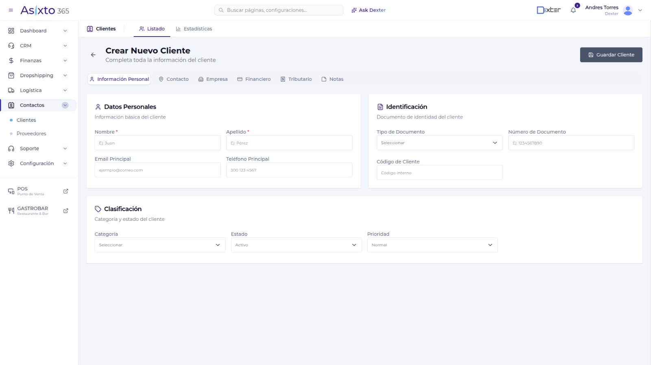Select the Empresa tab

coord(213,79)
